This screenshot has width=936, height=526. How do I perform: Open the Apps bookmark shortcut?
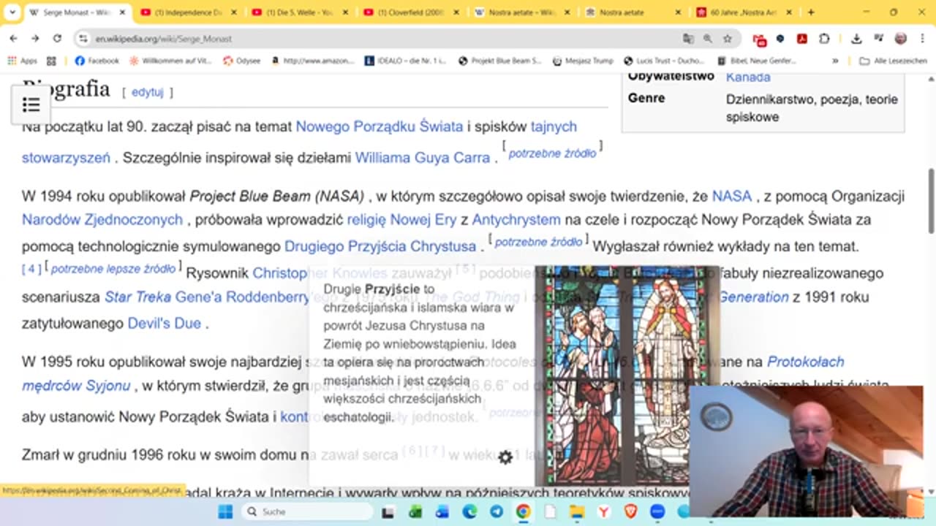pos(23,61)
